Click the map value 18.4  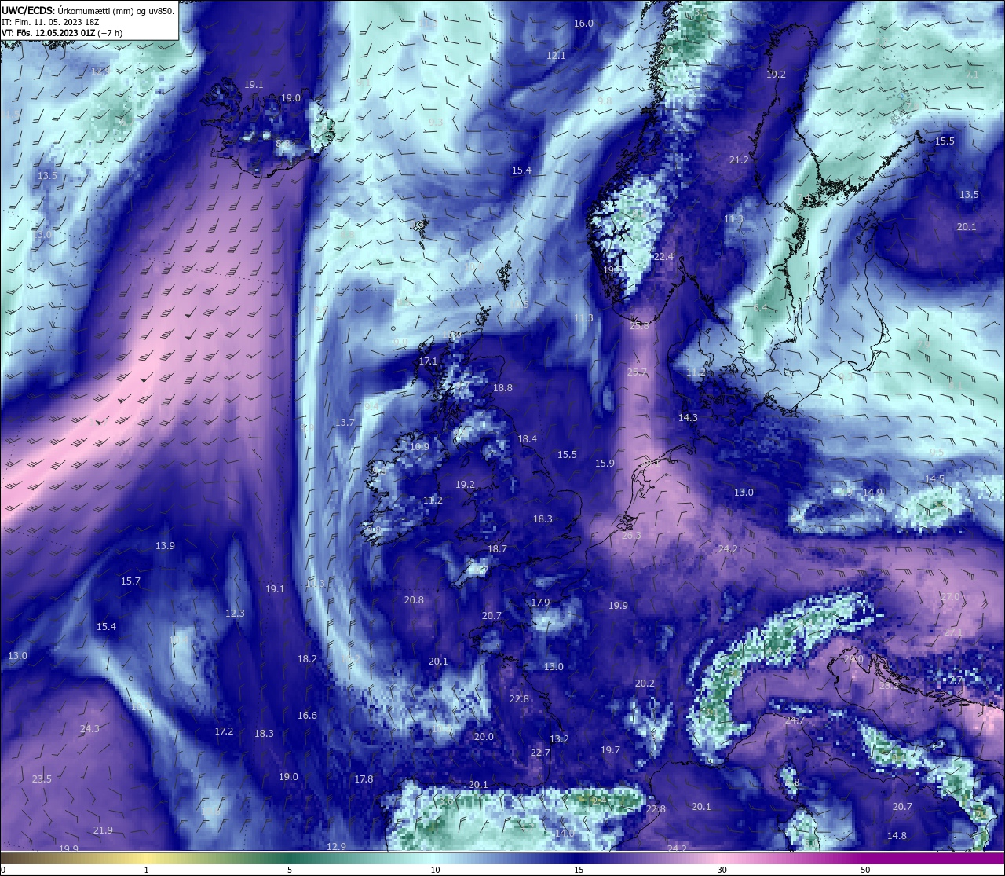click(x=527, y=439)
